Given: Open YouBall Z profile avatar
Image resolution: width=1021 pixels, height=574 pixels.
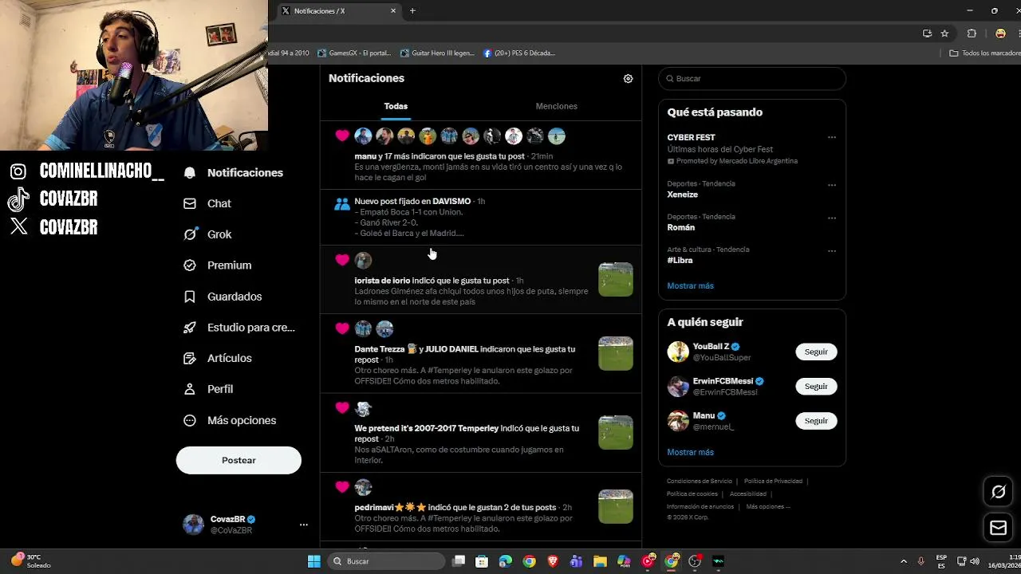Looking at the screenshot, I should 678,352.
